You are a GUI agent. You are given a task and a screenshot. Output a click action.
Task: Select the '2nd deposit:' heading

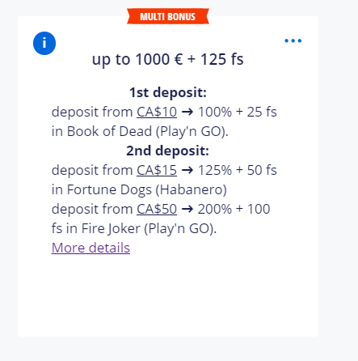(167, 151)
